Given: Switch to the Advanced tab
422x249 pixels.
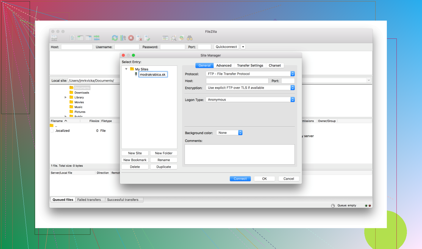Looking at the screenshot, I should pyautogui.click(x=224, y=66).
